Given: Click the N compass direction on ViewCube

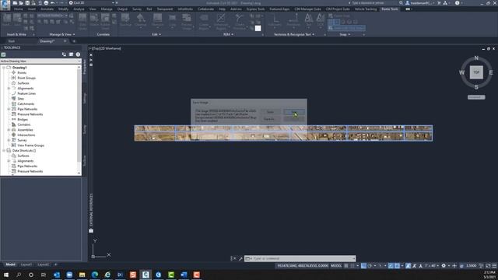Looking at the screenshot, I should pos(476,58).
